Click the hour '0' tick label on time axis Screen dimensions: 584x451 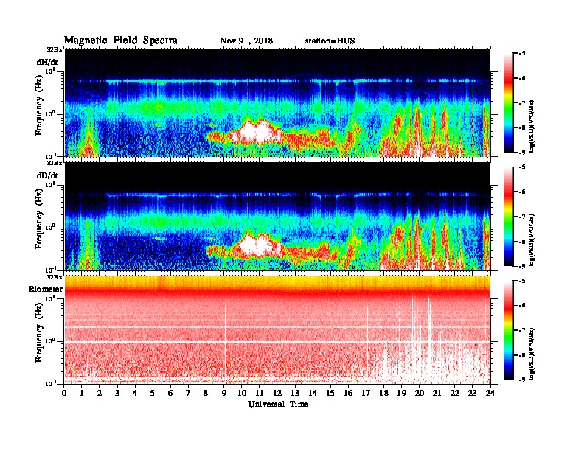point(64,393)
